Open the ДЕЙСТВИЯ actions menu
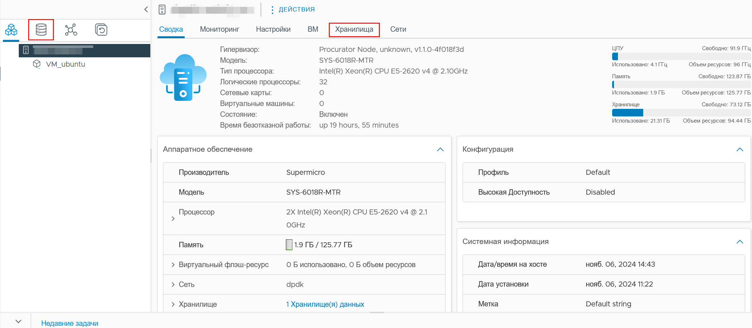Viewport: 752px width, 328px height. point(293,9)
